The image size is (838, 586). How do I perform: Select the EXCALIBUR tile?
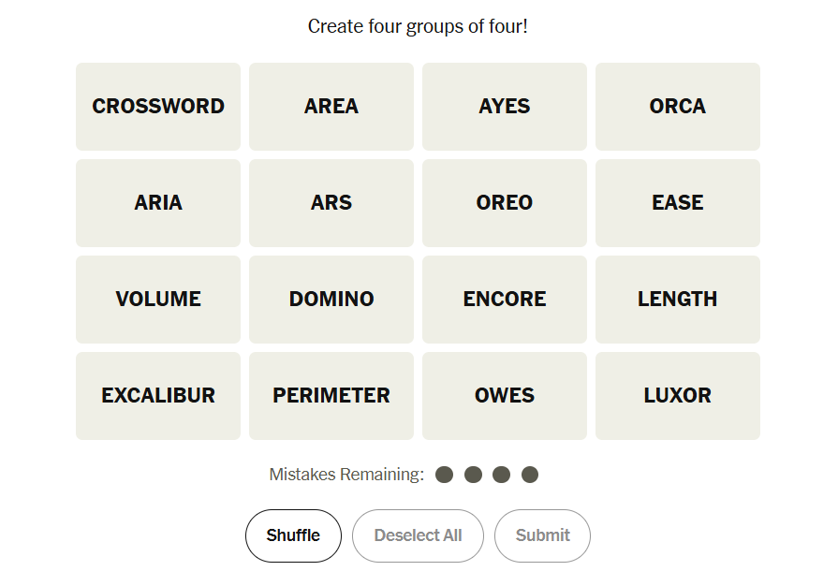[x=158, y=396]
